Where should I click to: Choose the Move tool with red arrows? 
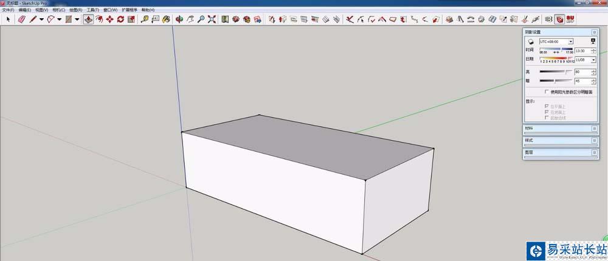pyautogui.click(x=109, y=19)
